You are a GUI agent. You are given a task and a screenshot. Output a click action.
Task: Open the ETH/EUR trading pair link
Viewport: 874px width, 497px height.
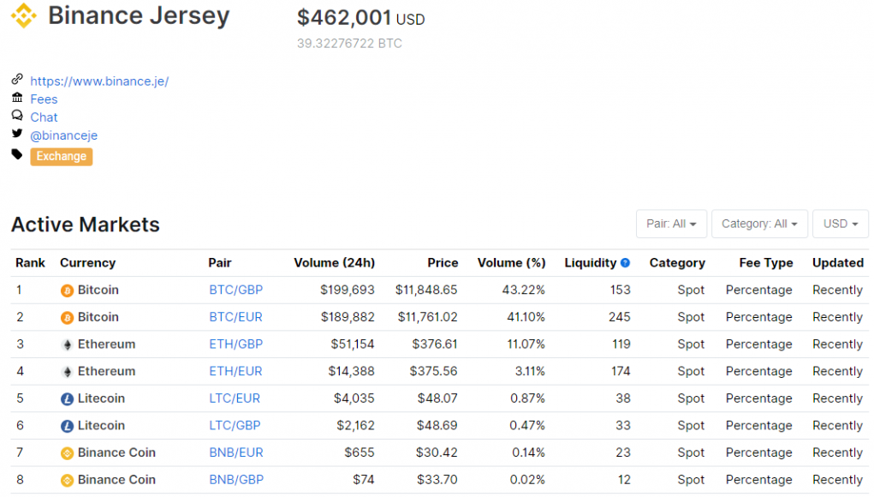point(235,372)
